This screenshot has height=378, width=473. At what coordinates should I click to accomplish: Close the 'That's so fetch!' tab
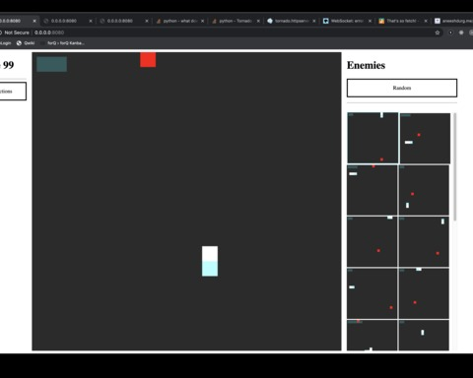tap(426, 21)
